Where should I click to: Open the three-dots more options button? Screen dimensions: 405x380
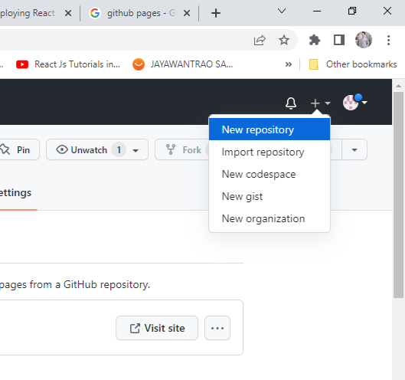click(x=217, y=328)
